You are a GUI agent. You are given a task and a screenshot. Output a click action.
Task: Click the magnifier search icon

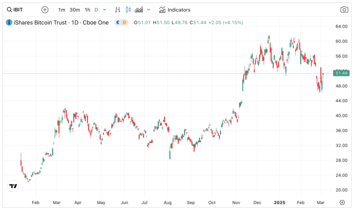pyautogui.click(x=9, y=10)
